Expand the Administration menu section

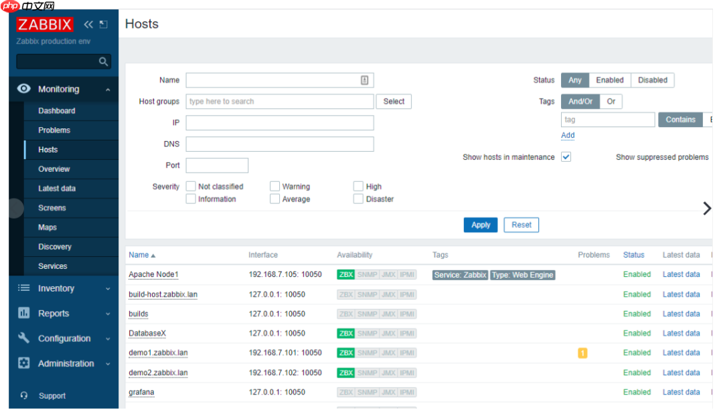(108, 364)
